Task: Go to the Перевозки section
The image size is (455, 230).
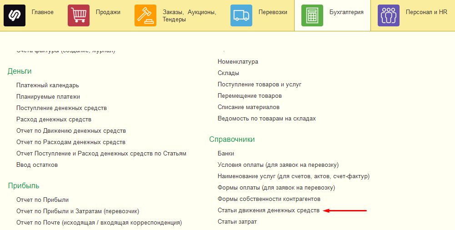Action: tap(273, 12)
